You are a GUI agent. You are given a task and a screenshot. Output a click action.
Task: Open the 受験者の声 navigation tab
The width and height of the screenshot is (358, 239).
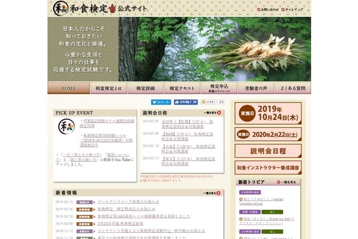[256, 88]
